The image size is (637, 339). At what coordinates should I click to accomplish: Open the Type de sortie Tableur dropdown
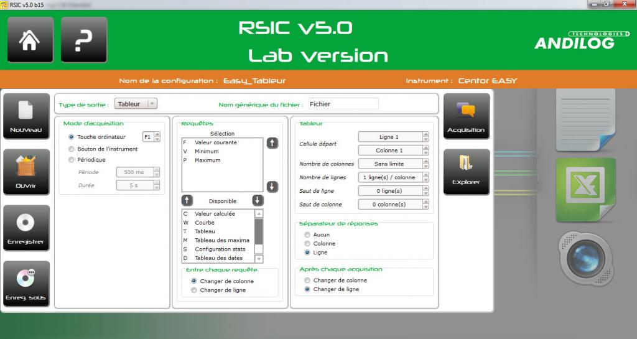[136, 104]
